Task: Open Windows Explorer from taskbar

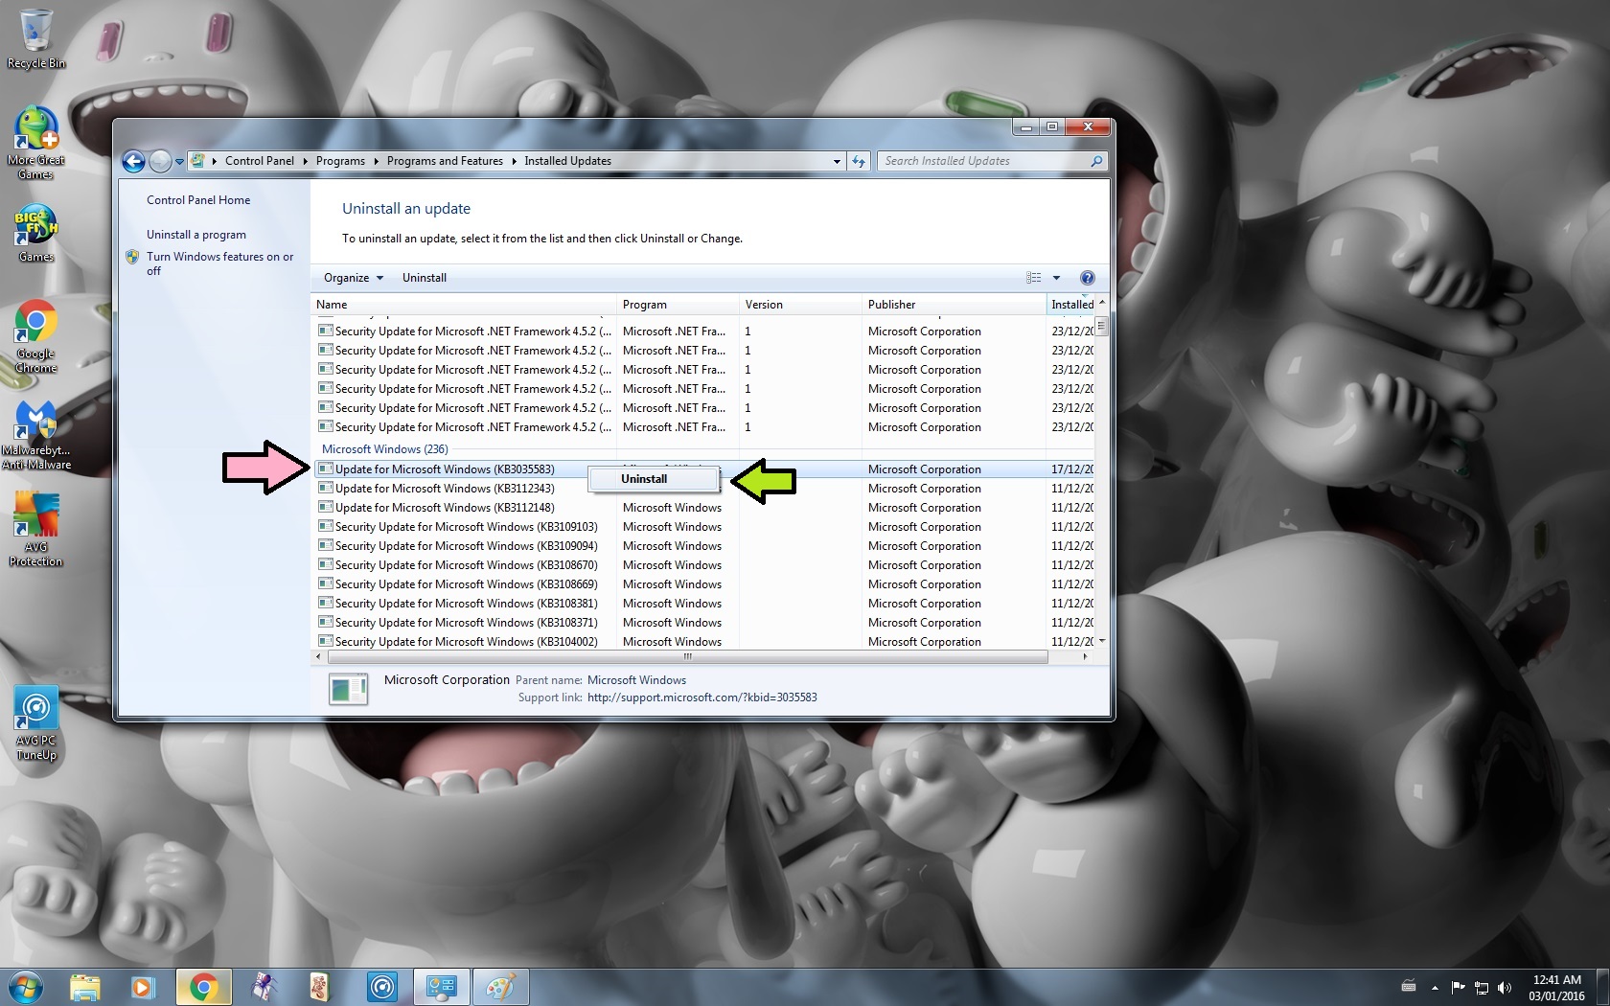Action: 85,987
